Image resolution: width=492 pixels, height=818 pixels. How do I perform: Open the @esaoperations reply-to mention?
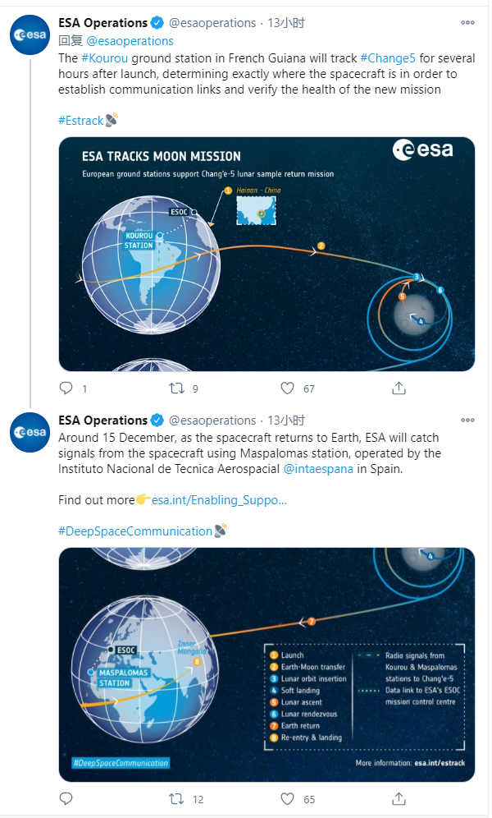point(130,41)
